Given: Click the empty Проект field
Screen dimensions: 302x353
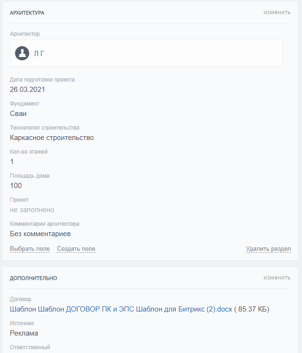Looking at the screenshot, I should [x=32, y=210].
